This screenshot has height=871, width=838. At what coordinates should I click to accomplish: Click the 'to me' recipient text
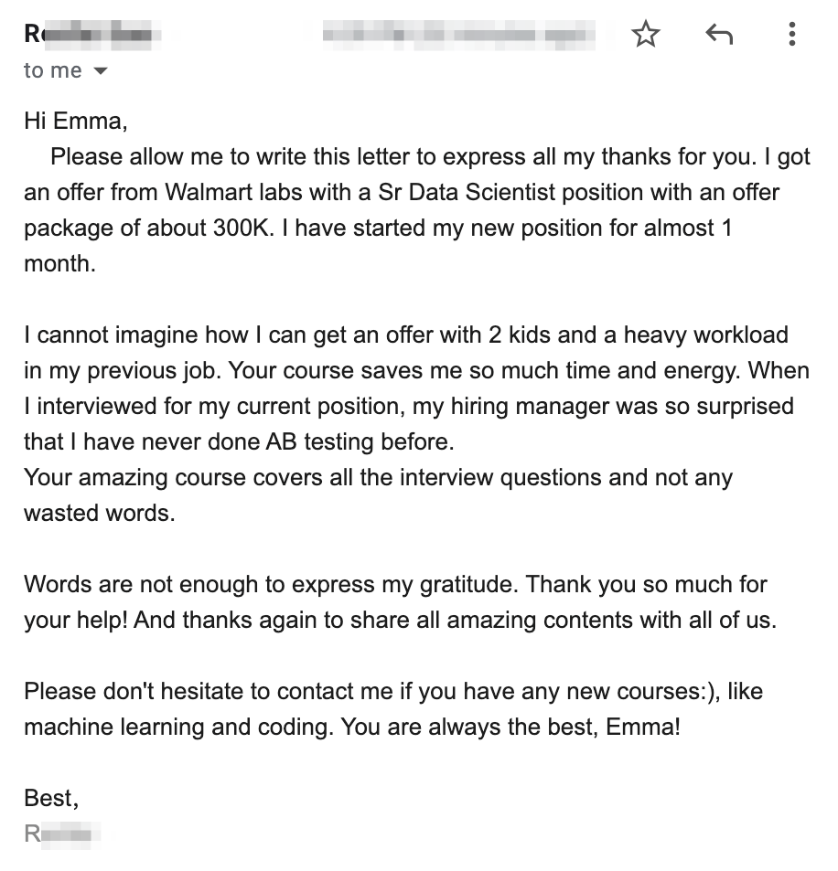tap(52, 71)
